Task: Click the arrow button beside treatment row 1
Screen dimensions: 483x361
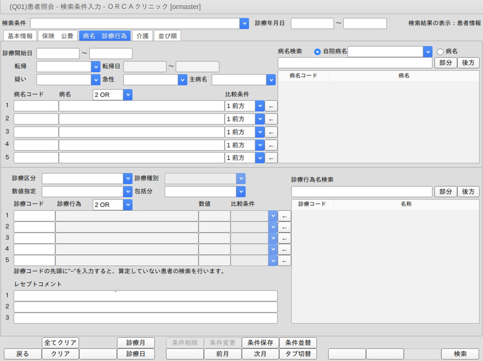Action: (285, 216)
